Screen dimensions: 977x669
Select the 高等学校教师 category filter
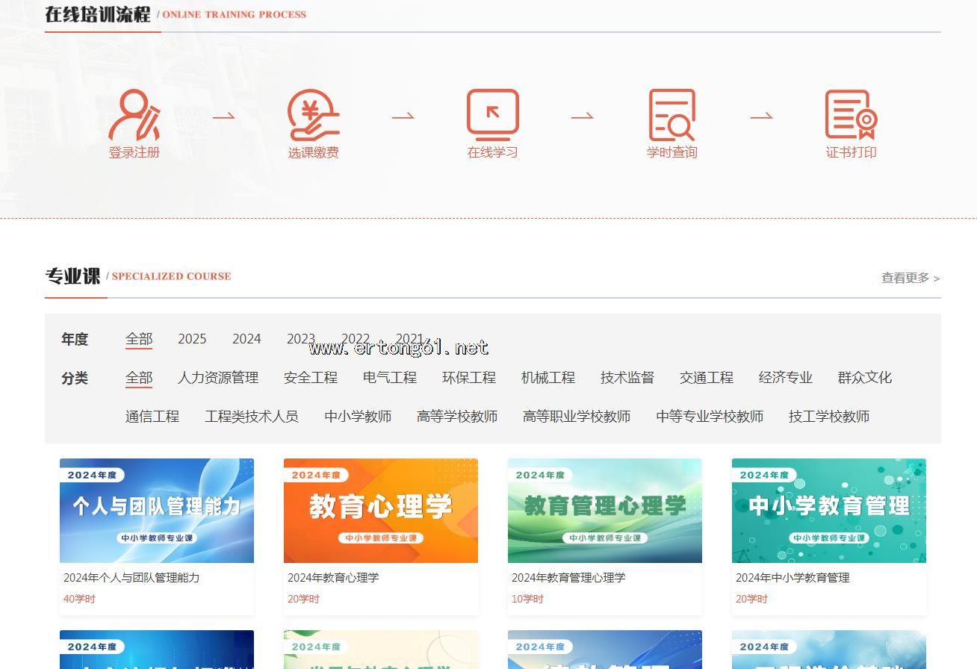(457, 417)
